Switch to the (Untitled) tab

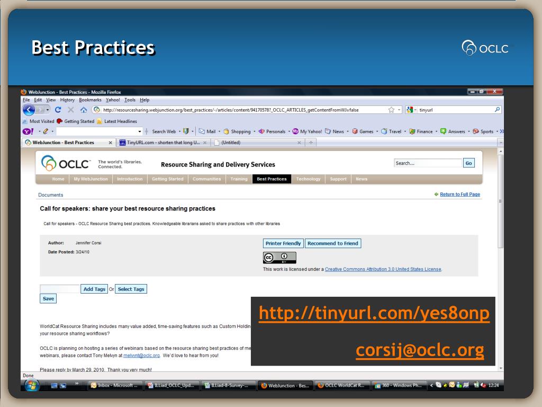258,142
